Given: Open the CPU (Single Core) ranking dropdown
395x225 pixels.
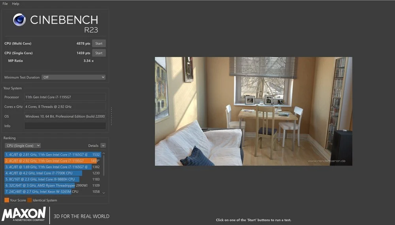Looking at the screenshot, I should click(23, 146).
